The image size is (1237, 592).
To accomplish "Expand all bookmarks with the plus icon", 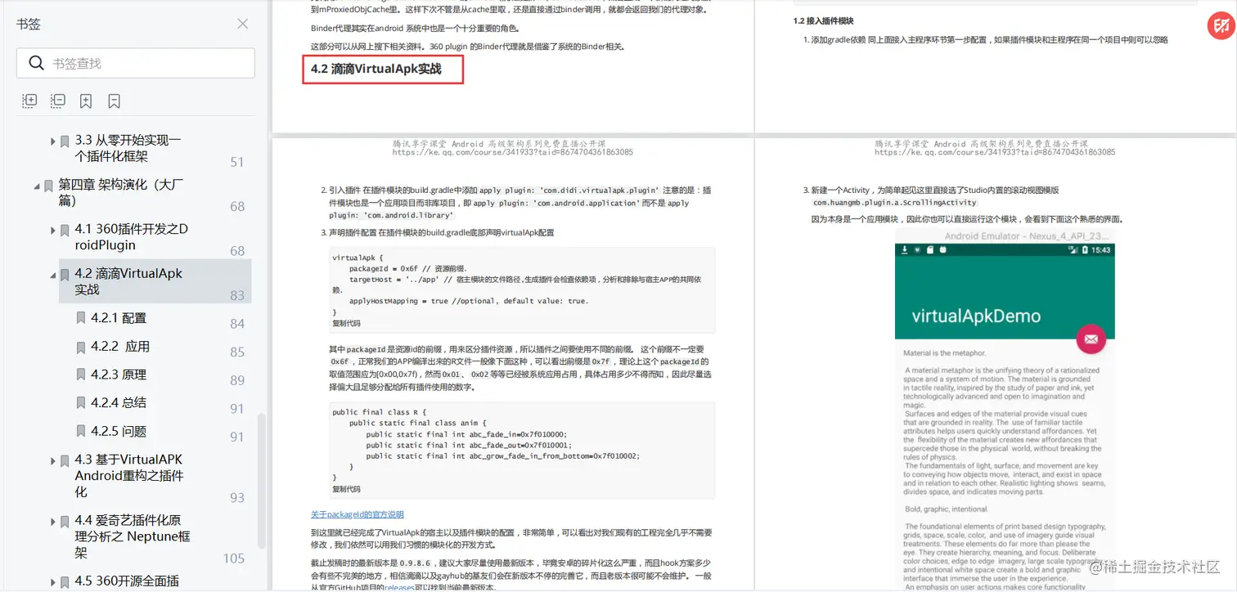I will 29,101.
